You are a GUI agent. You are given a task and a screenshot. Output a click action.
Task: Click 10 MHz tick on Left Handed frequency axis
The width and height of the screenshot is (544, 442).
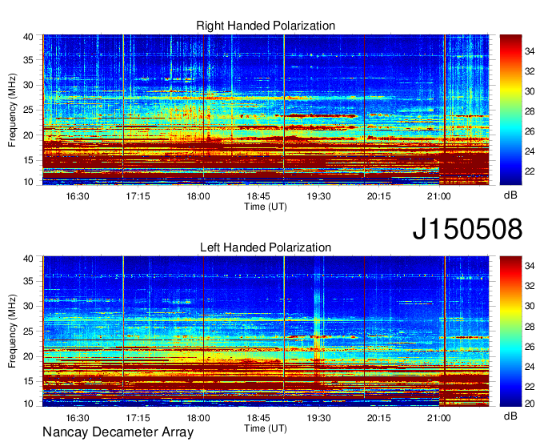[28, 404]
